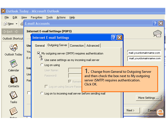The height and width of the screenshot is (126, 166).
Task: Select the Outgoing Server tab
Action: [57, 45]
